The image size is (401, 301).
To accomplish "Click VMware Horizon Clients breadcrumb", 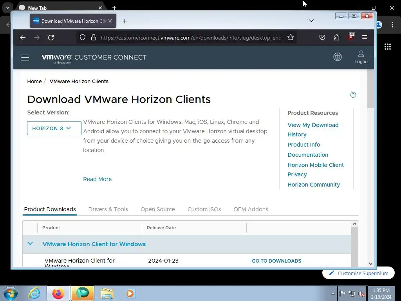I will [x=79, y=82].
